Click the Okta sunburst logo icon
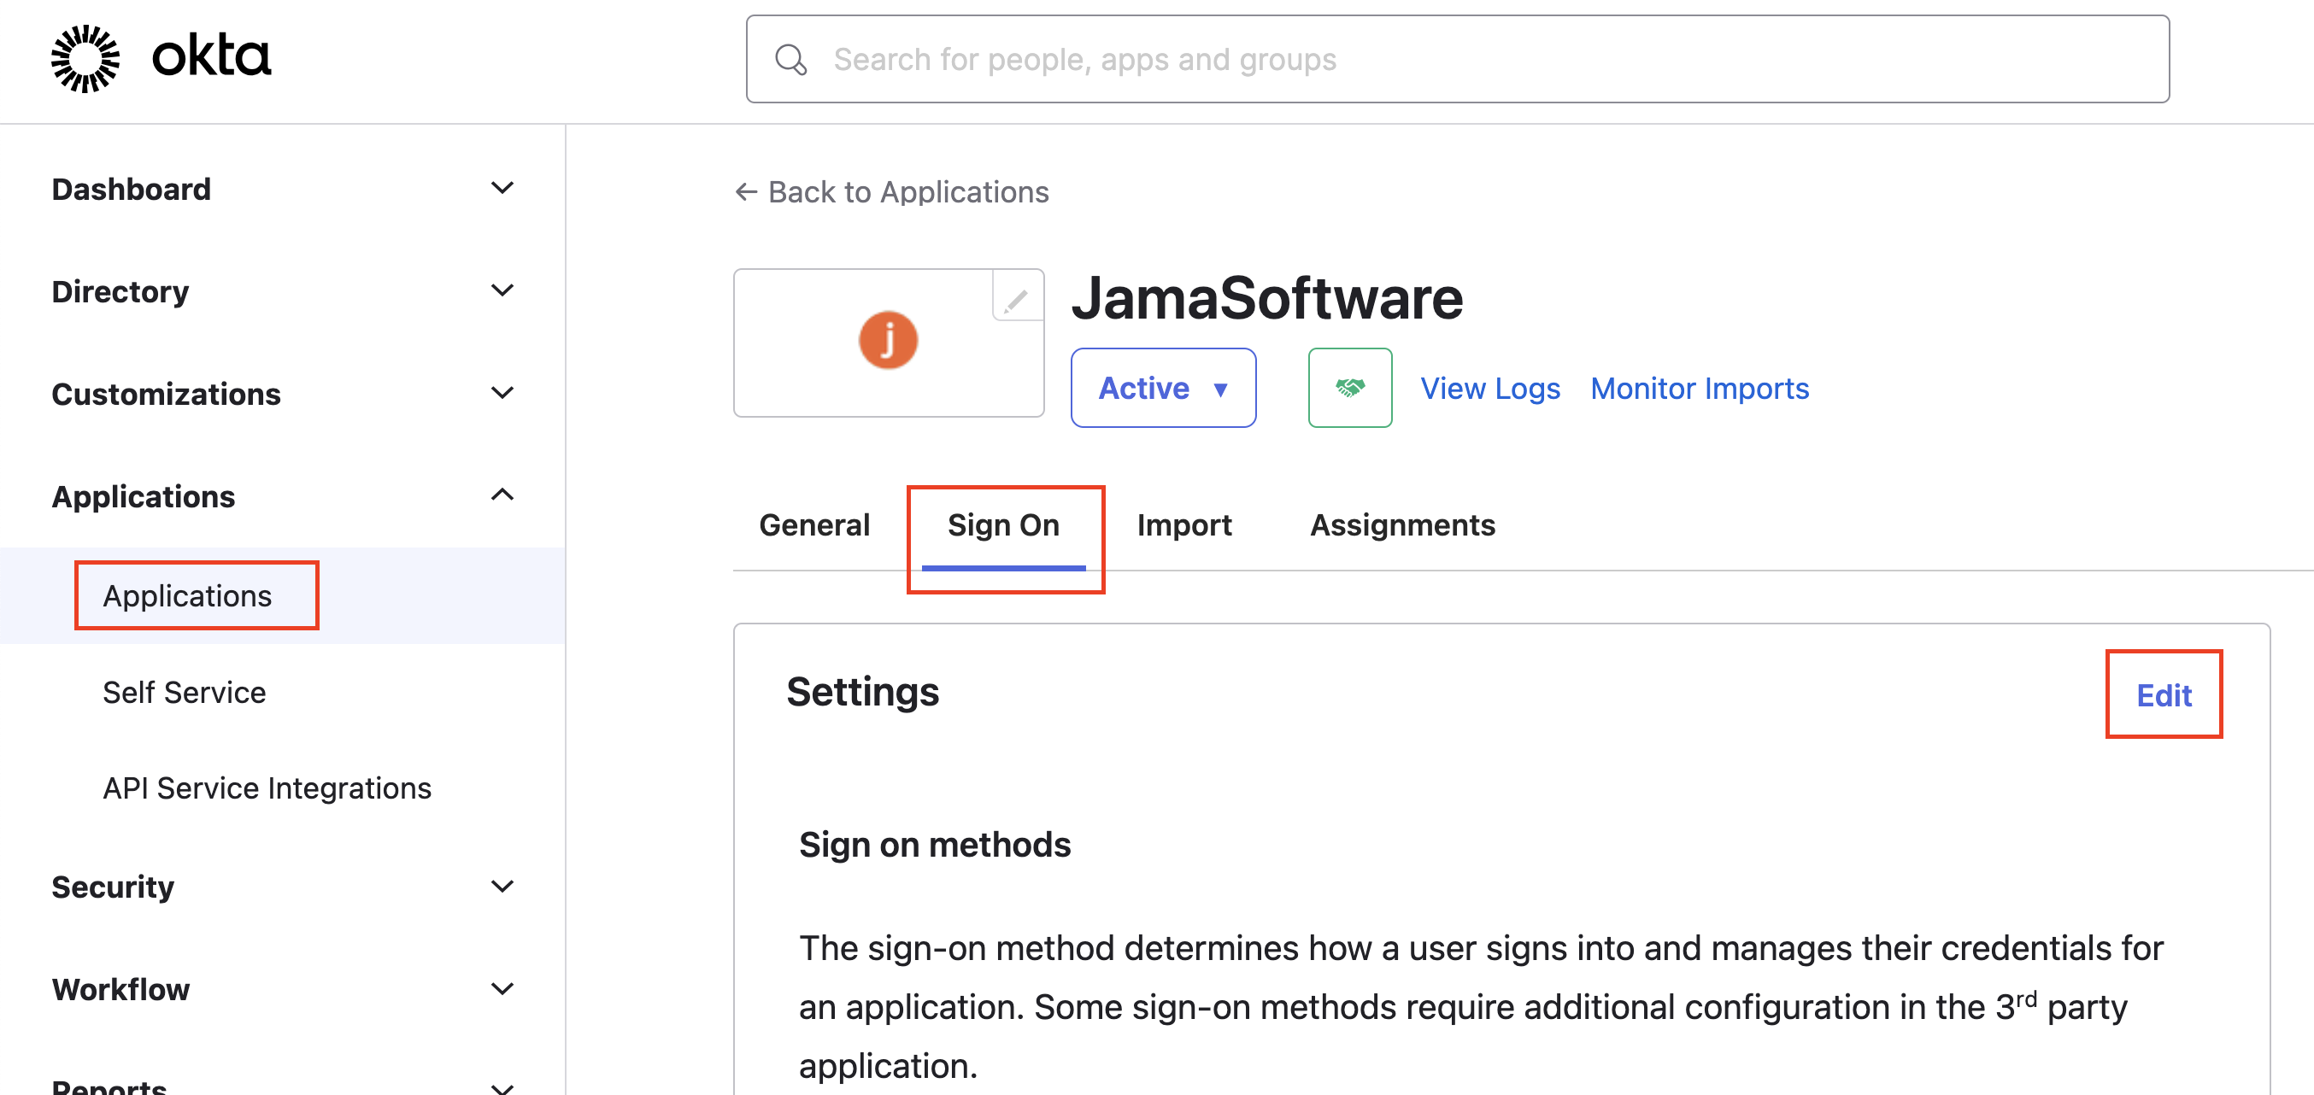This screenshot has height=1095, width=2314. (x=85, y=58)
